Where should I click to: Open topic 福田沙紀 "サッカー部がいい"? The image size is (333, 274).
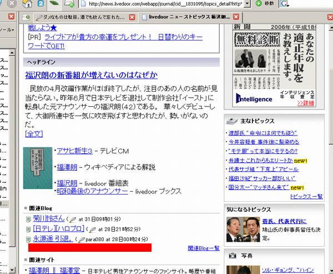(x=262, y=178)
